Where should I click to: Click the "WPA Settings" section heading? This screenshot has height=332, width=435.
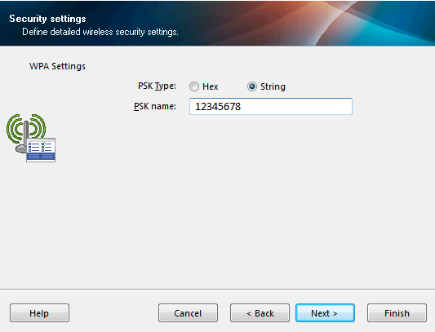click(x=57, y=66)
